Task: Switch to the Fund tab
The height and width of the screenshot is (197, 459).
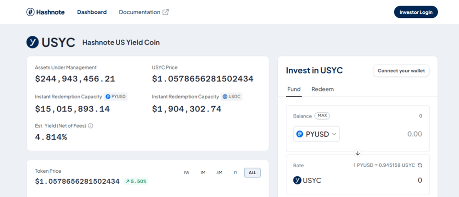Action: pyautogui.click(x=294, y=89)
